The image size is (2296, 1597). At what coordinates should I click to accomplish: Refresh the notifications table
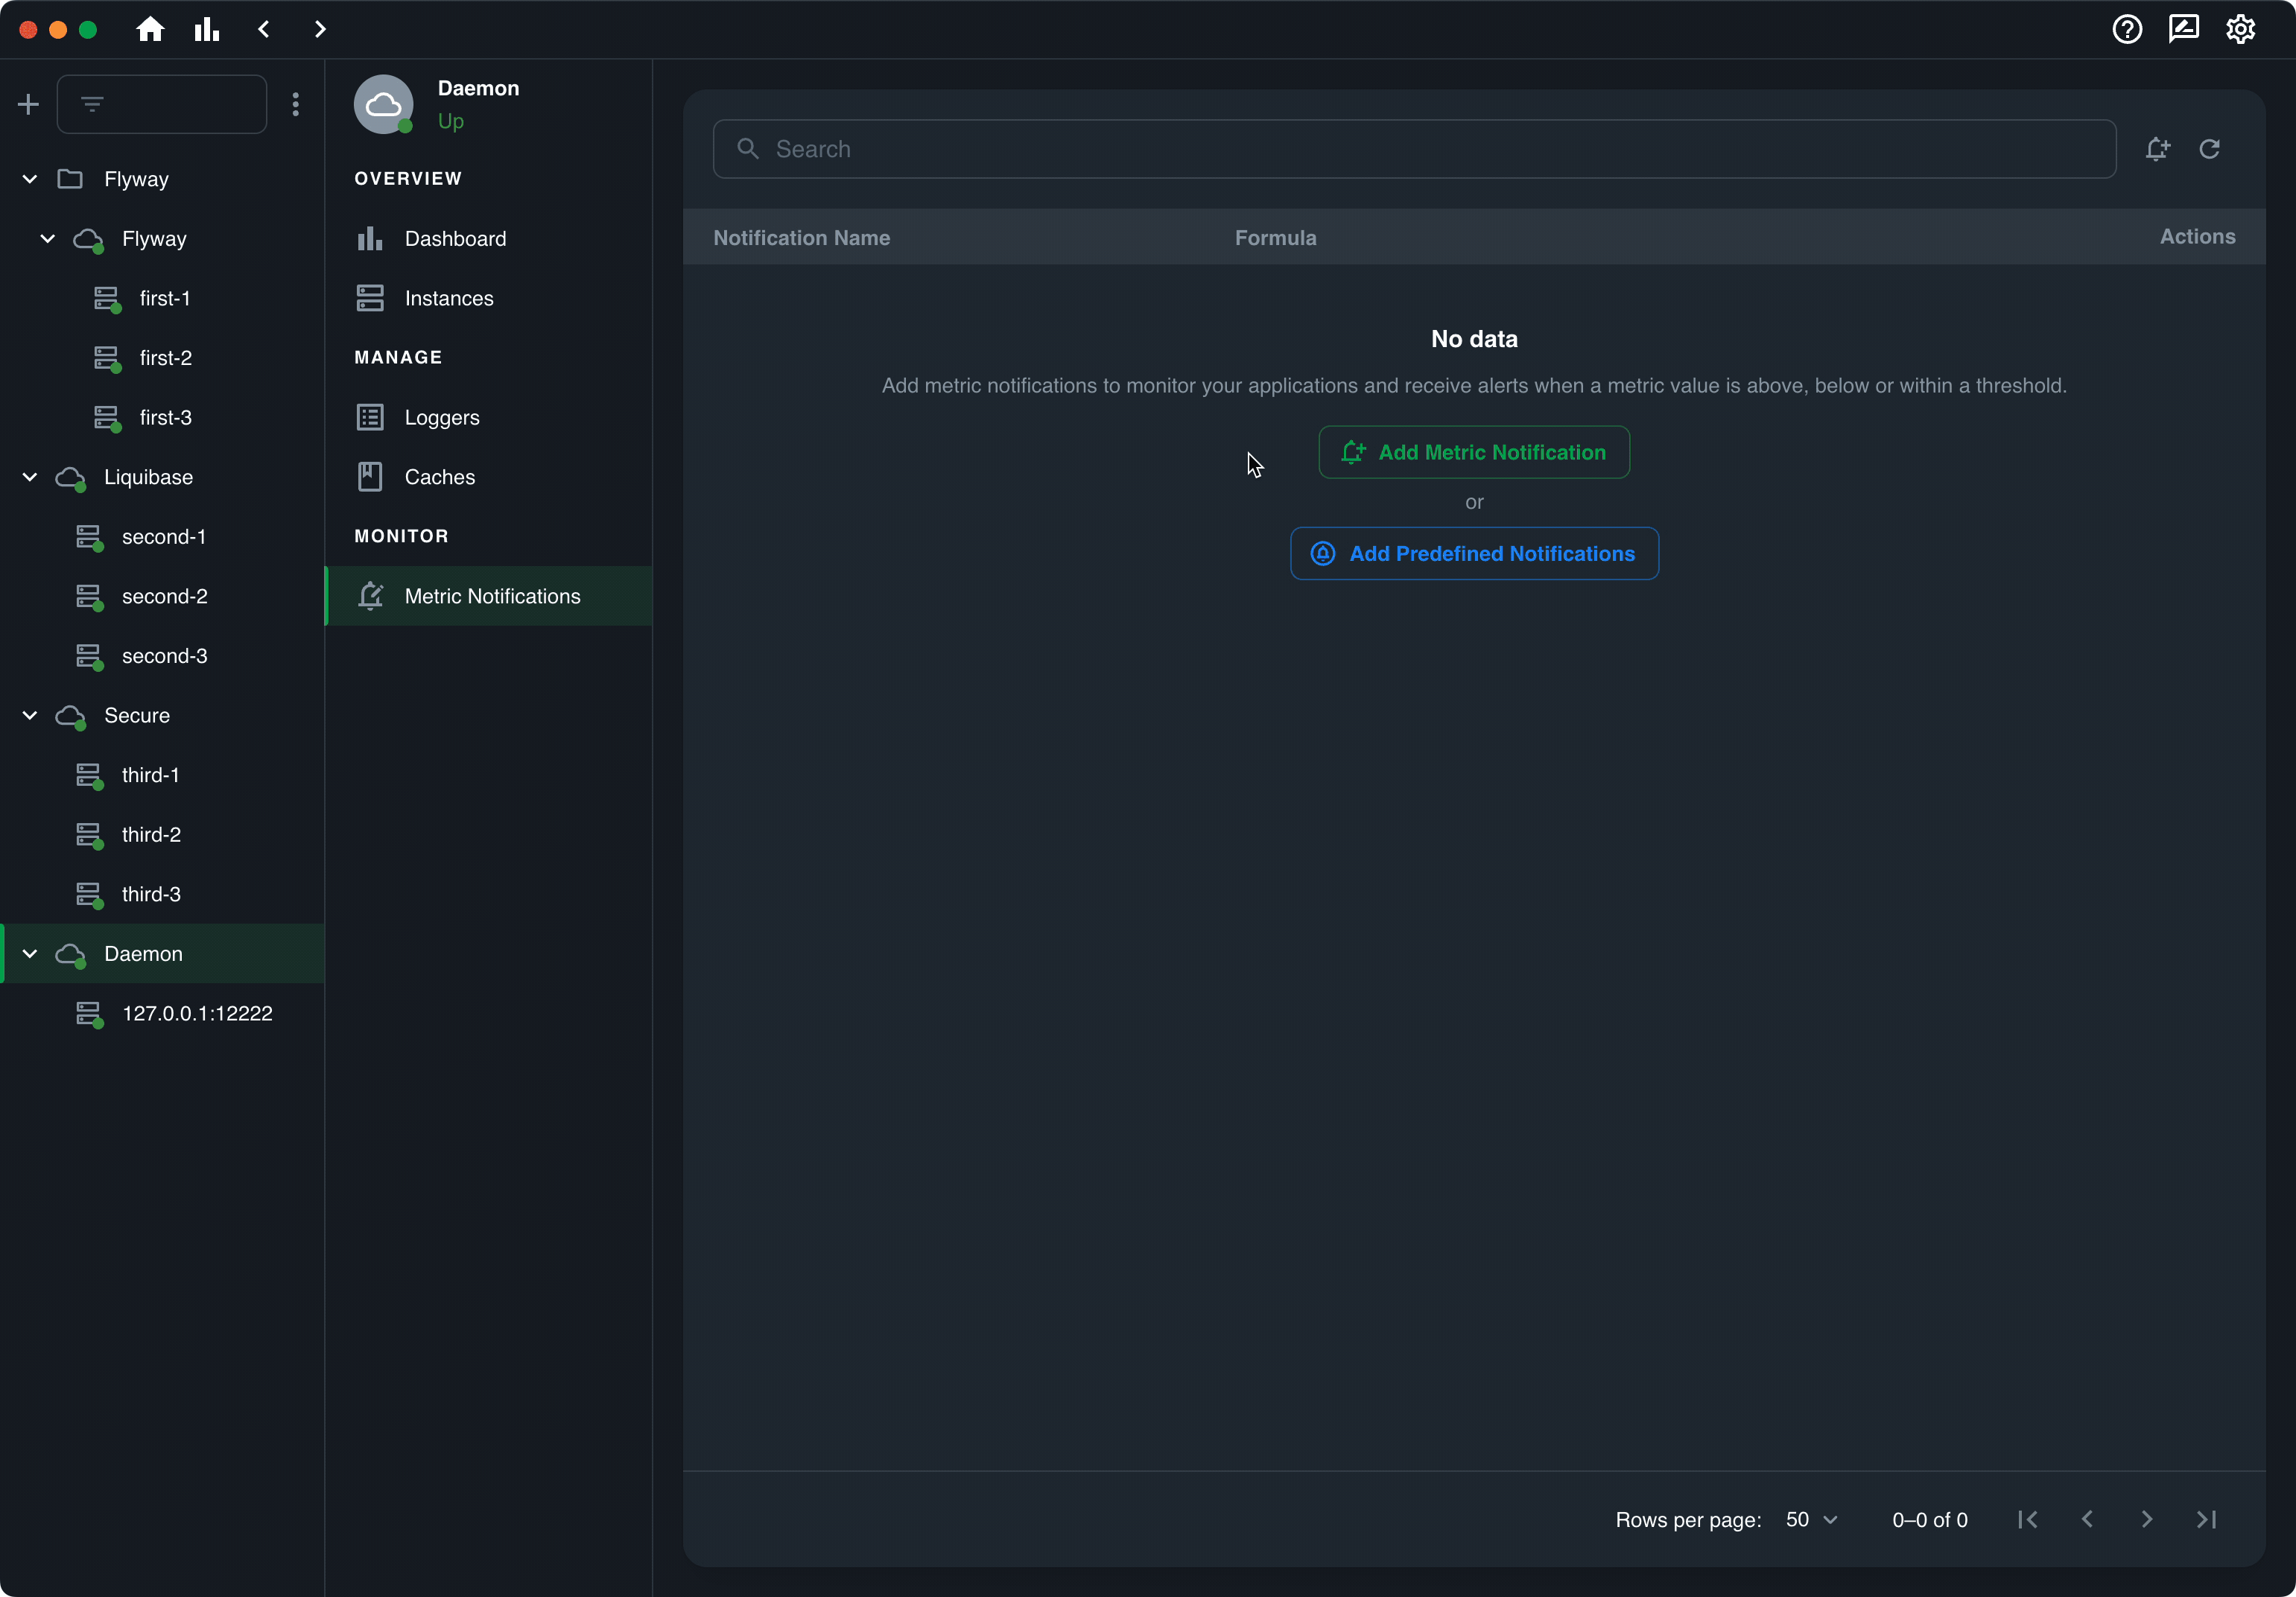(x=2209, y=149)
